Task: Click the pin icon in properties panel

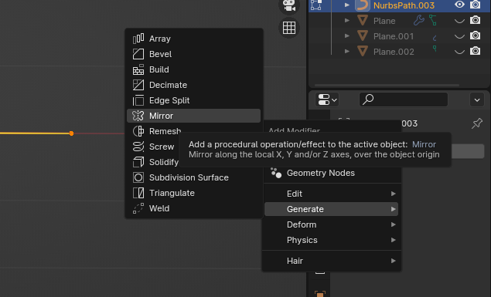Action: click(477, 123)
